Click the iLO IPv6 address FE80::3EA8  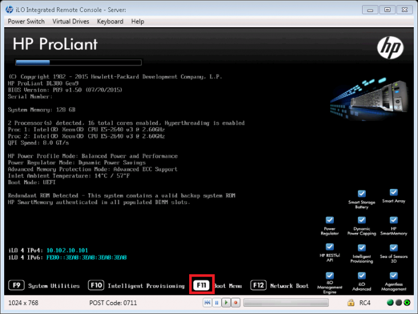(x=86, y=257)
